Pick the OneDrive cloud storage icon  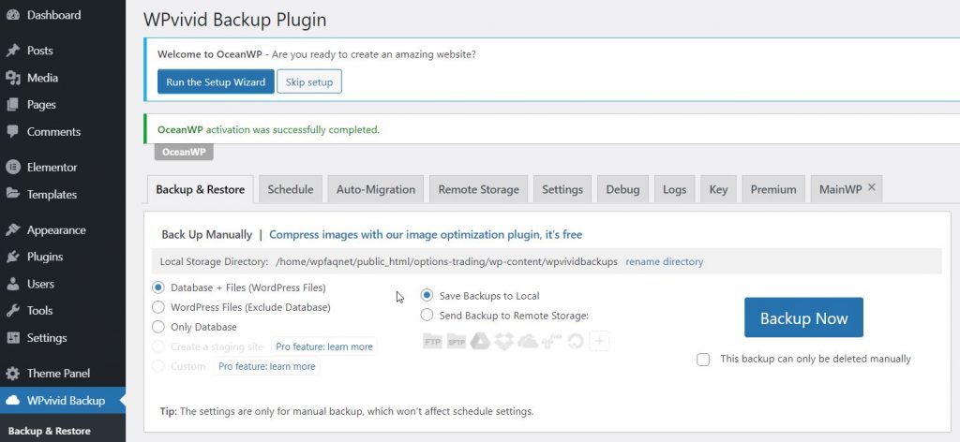[x=527, y=341]
